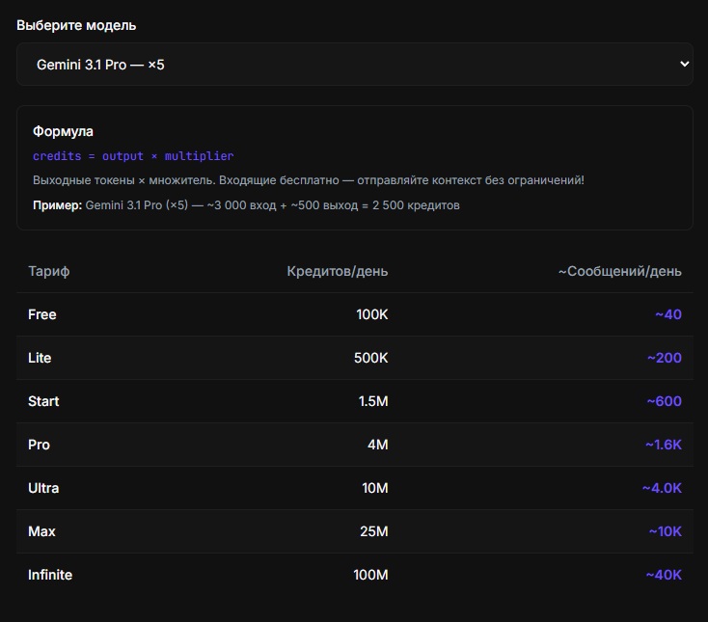Open the Gemini 3.1 Pro model dropdown
Image resolution: width=708 pixels, height=622 pixels.
click(354, 64)
